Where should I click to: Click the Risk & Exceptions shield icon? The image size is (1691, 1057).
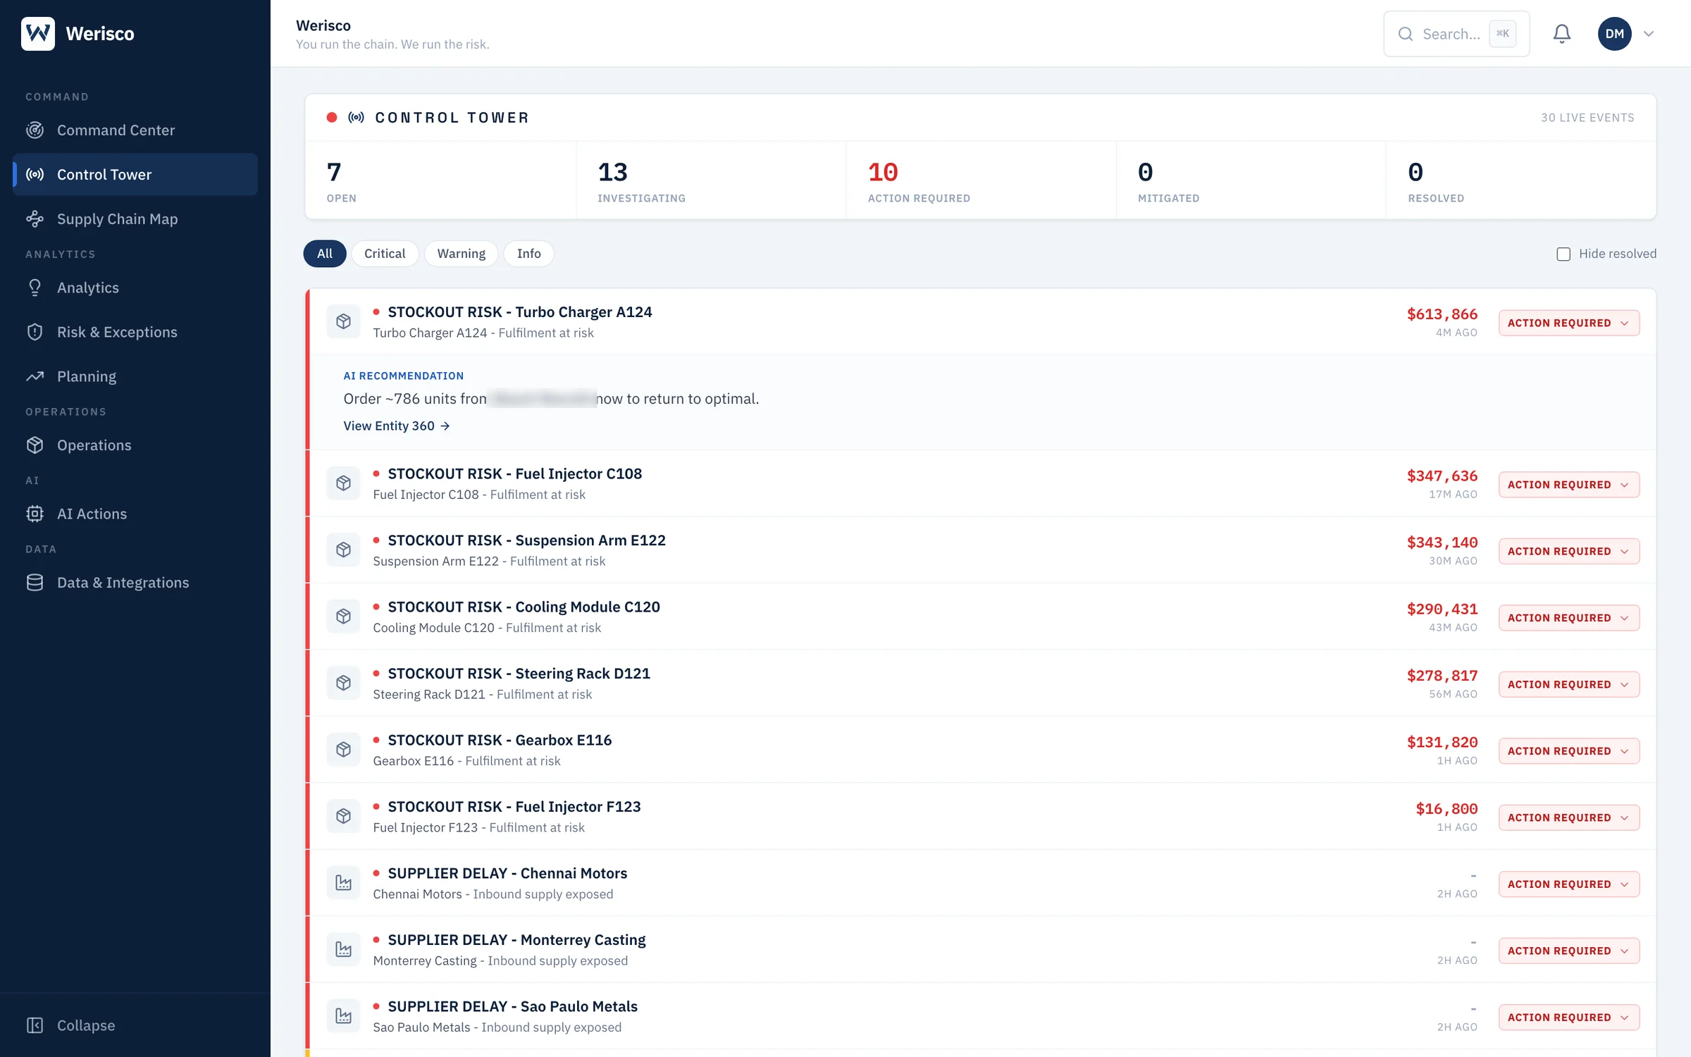tap(35, 332)
